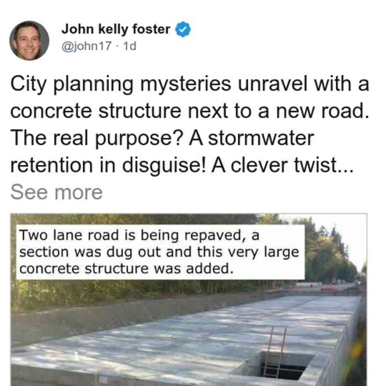Click the blue verified checkmark badge
Screen dimensions: 386x386
click(x=183, y=29)
